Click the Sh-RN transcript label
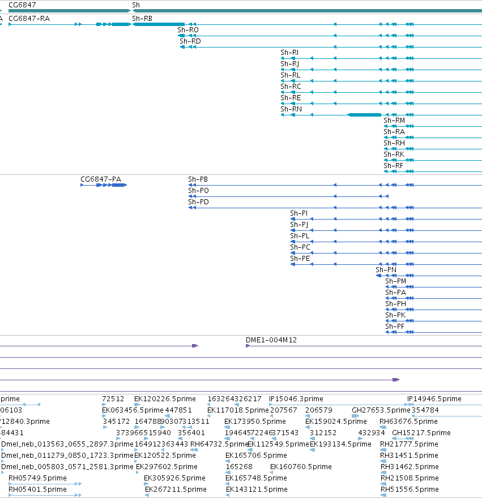 point(291,109)
